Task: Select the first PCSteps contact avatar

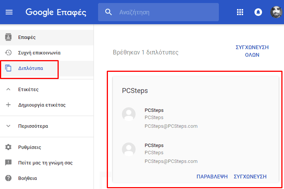Action: pos(129,114)
